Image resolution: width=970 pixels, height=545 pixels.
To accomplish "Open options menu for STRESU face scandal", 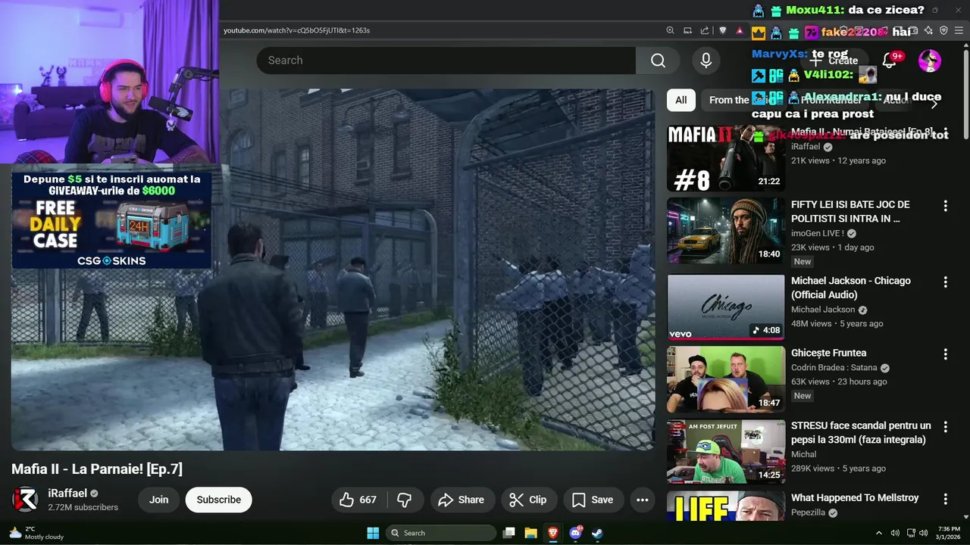I will pos(945,427).
